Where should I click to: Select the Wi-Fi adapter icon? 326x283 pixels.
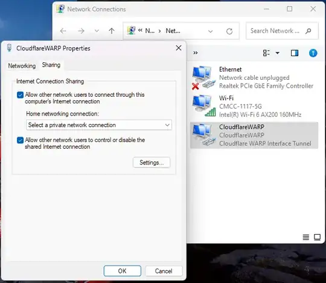(x=203, y=106)
